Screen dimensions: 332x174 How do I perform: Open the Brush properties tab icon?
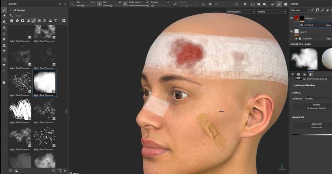293,74
